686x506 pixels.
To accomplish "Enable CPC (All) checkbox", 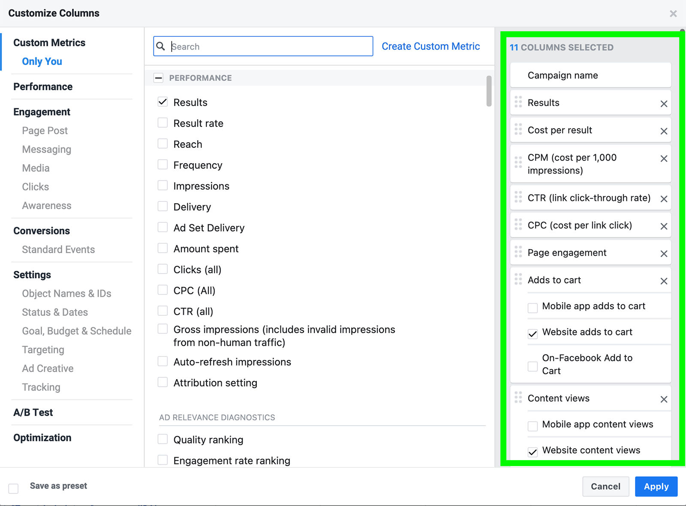I will coord(162,290).
